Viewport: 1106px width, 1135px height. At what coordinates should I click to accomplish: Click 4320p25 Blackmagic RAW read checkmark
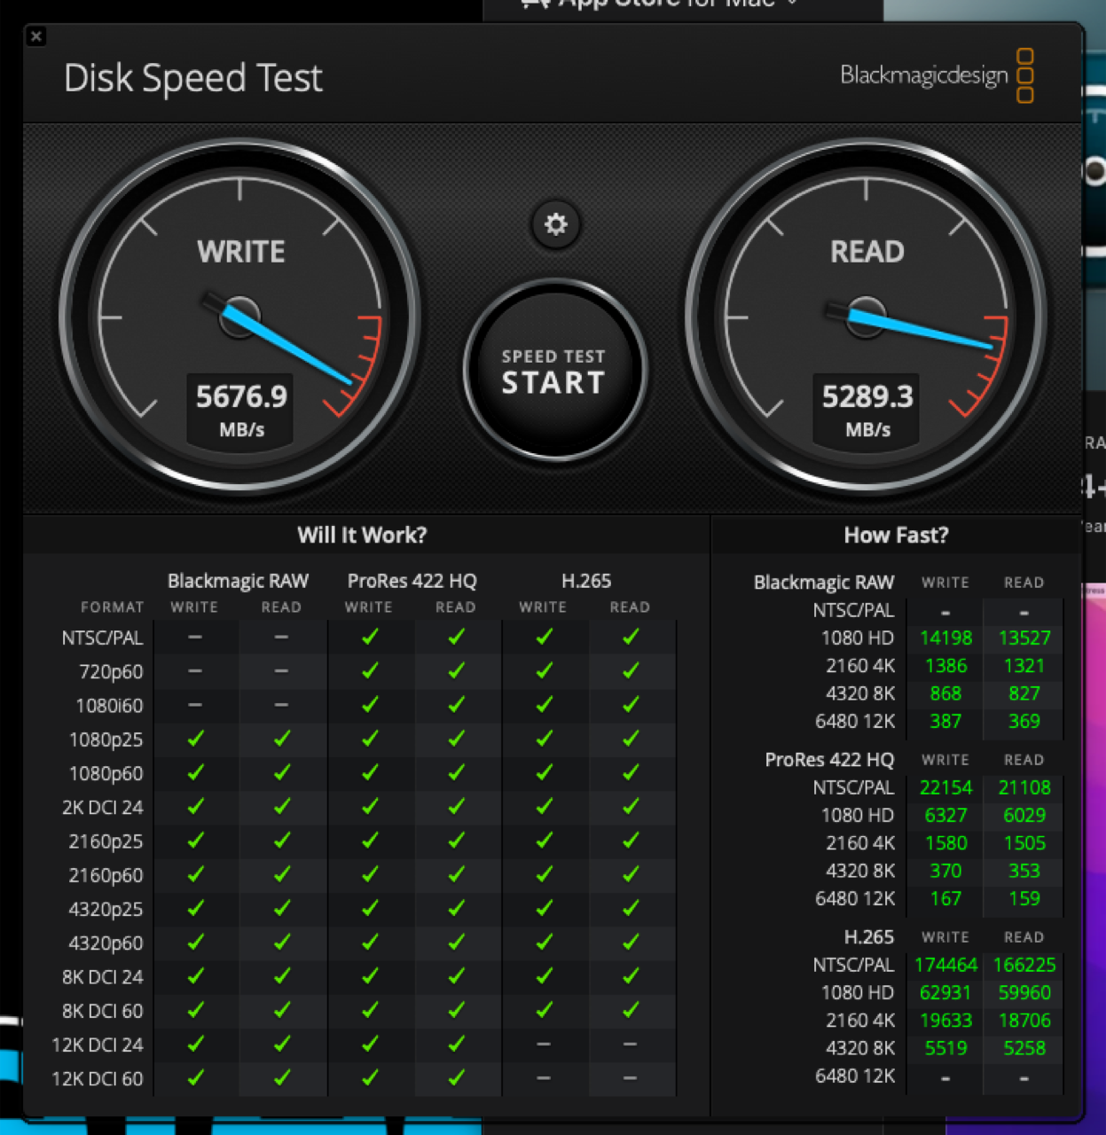click(282, 908)
